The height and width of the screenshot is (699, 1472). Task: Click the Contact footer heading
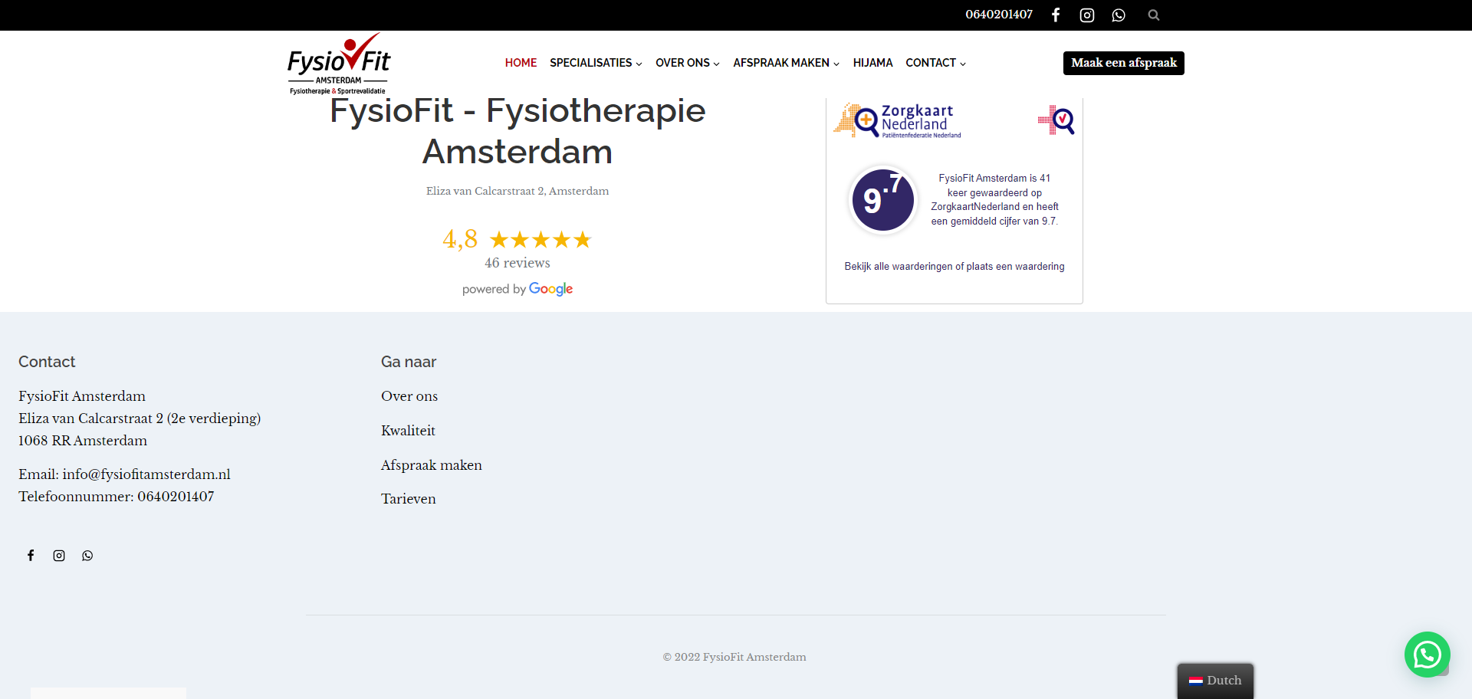pyautogui.click(x=47, y=362)
